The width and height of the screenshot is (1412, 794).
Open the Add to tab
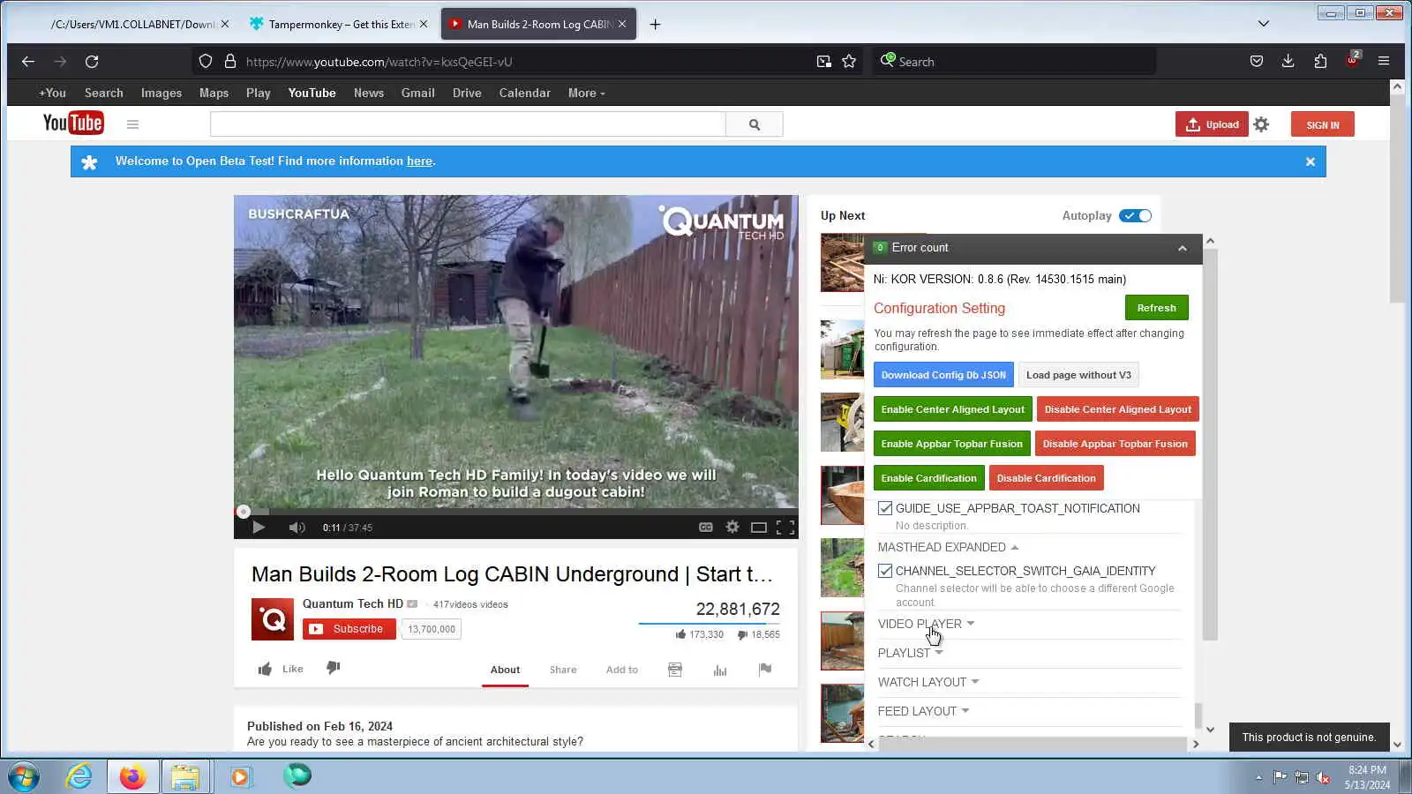point(622,670)
